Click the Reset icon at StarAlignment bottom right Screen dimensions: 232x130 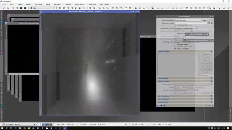pyautogui.click(x=212, y=105)
